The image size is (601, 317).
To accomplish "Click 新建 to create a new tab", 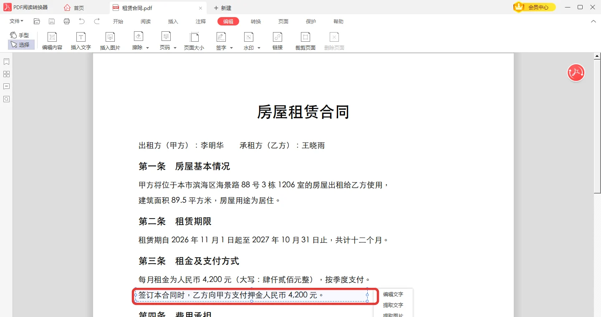I will (222, 8).
